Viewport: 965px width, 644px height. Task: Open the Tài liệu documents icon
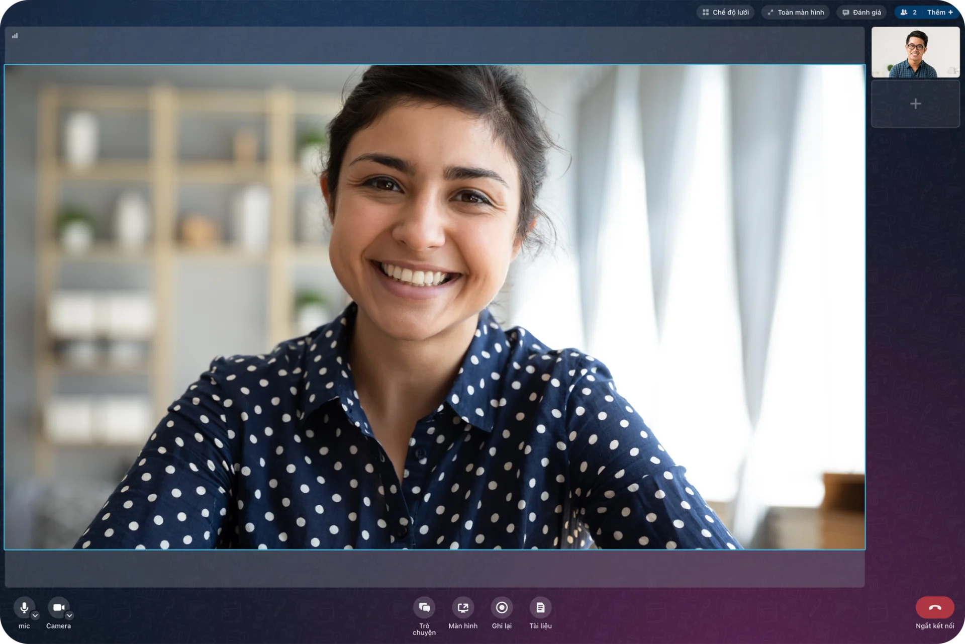tap(540, 607)
